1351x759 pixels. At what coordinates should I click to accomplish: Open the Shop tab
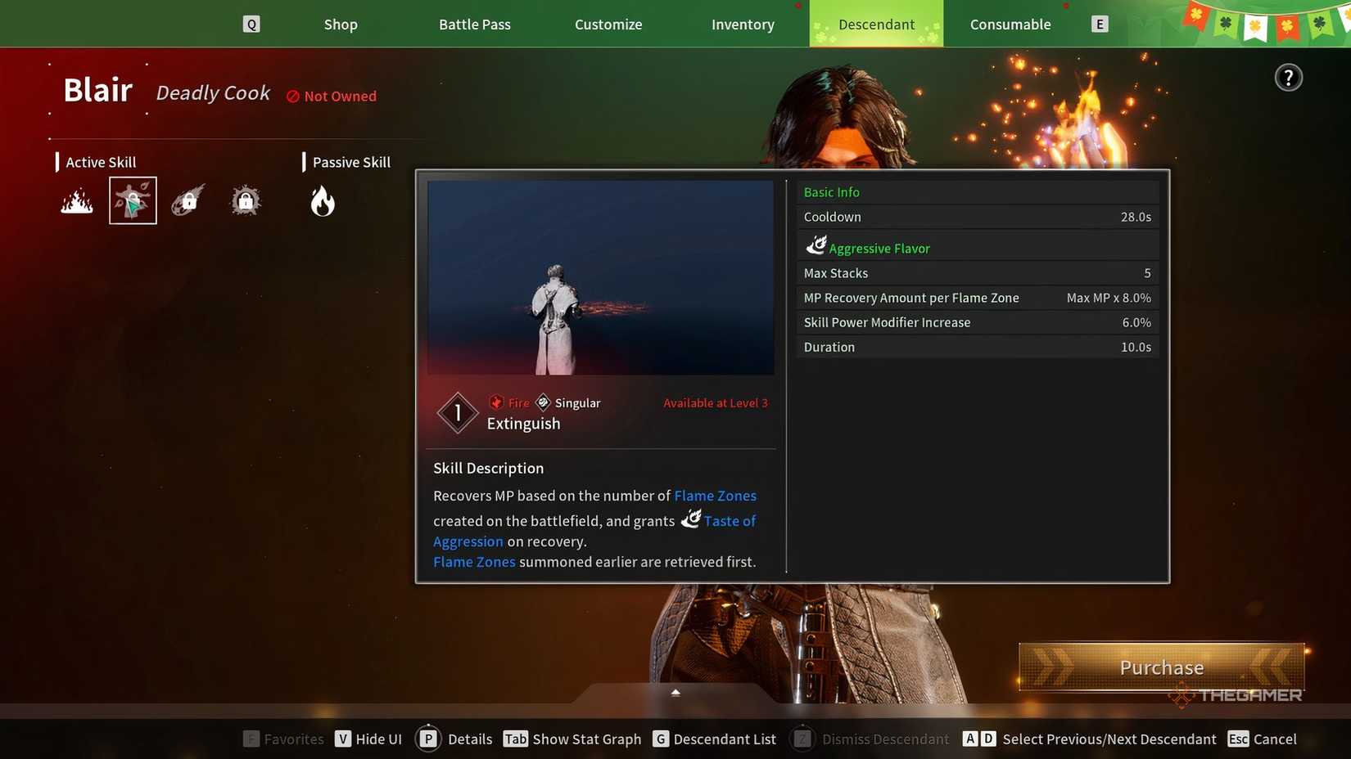pyautogui.click(x=341, y=25)
